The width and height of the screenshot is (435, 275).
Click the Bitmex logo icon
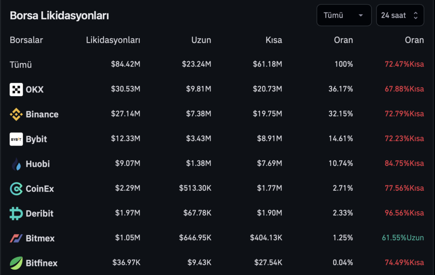pyautogui.click(x=16, y=238)
